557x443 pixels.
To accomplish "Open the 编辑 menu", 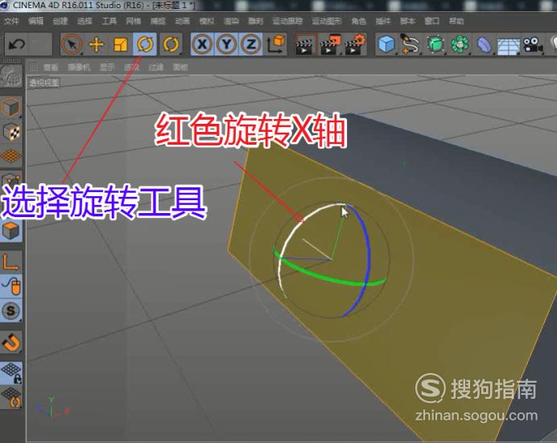I will (36, 21).
